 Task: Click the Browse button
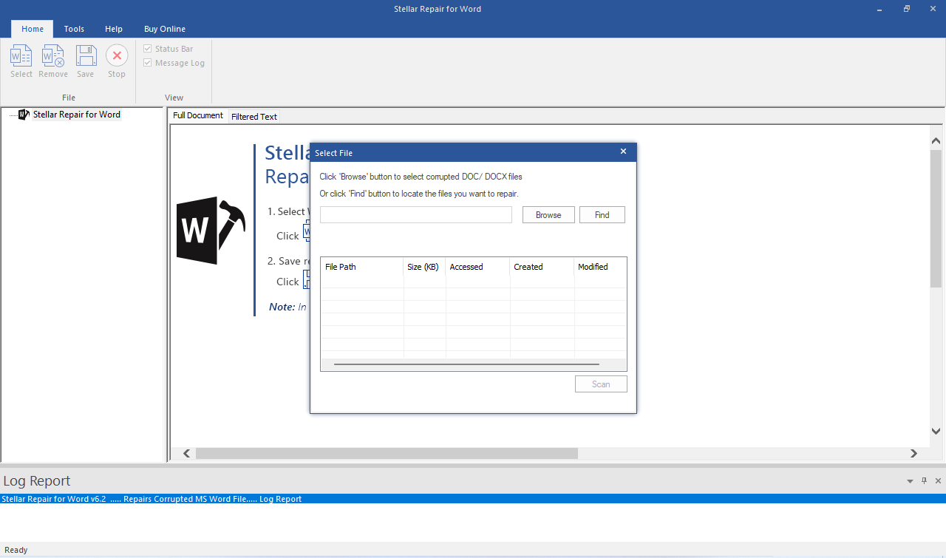pos(548,215)
